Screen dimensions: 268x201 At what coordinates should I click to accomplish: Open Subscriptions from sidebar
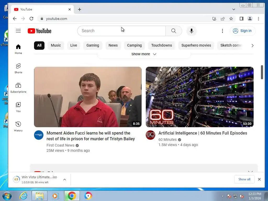[x=18, y=88]
